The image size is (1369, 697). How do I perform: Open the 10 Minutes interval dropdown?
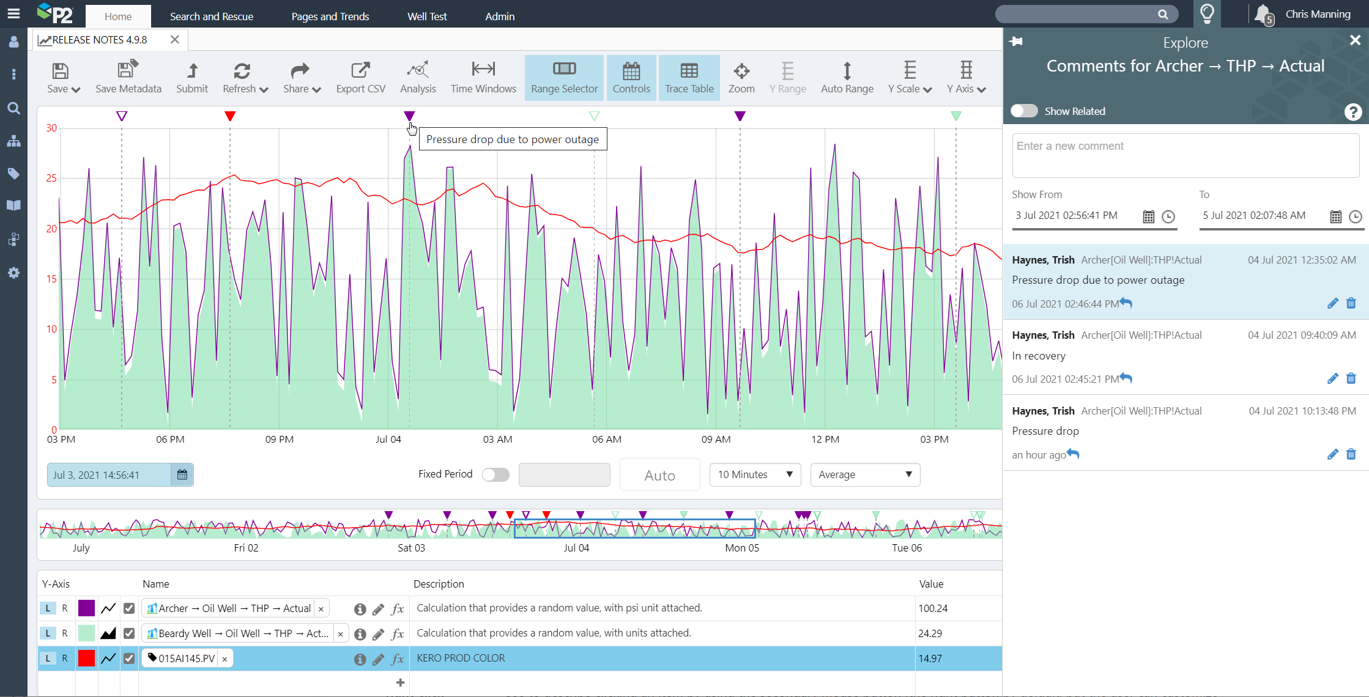tap(755, 474)
